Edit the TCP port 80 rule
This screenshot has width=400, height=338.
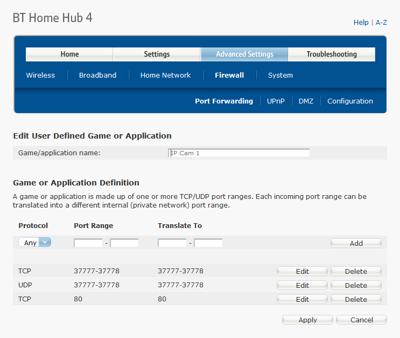pos(303,299)
